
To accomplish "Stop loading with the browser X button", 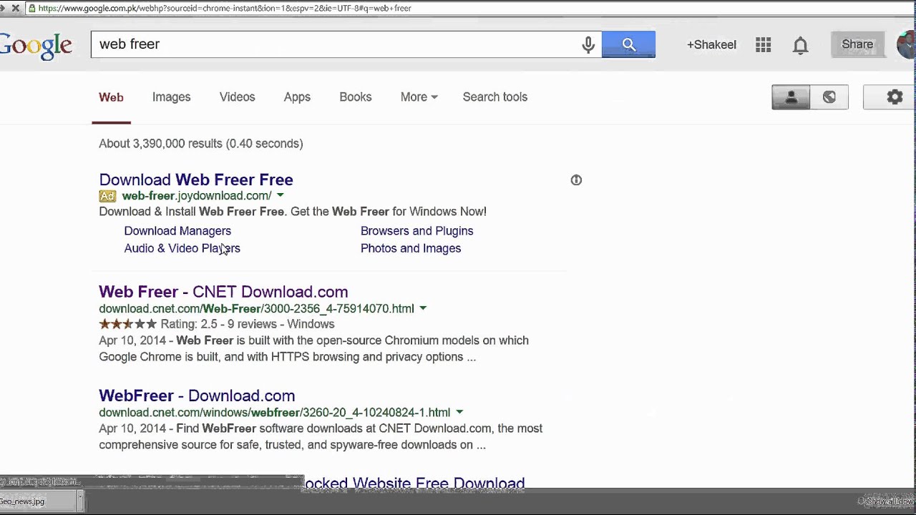I will (x=15, y=8).
